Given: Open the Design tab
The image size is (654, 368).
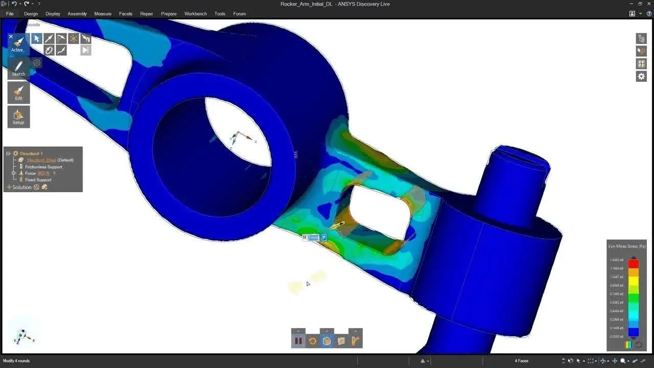Looking at the screenshot, I should (31, 14).
